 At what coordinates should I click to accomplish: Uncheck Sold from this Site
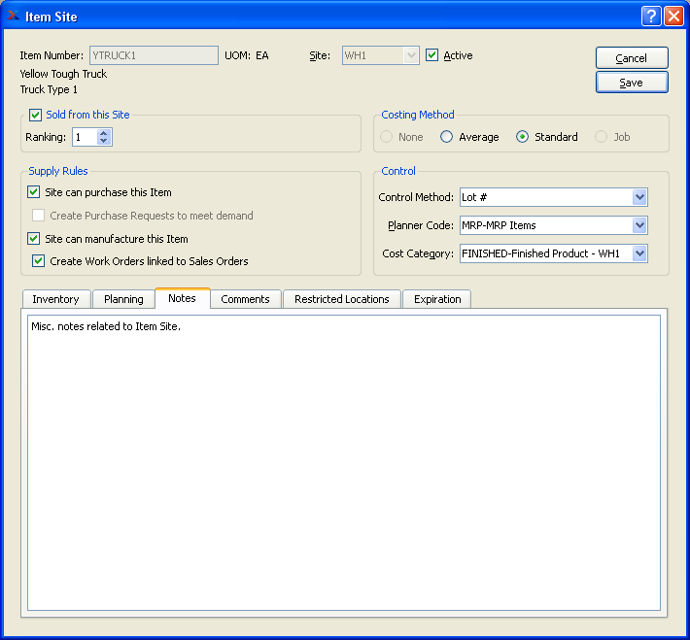35,115
